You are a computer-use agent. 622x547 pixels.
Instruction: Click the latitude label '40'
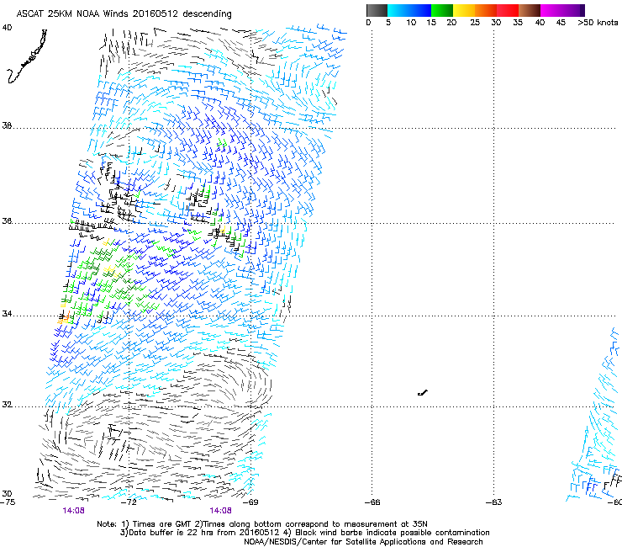(7, 28)
